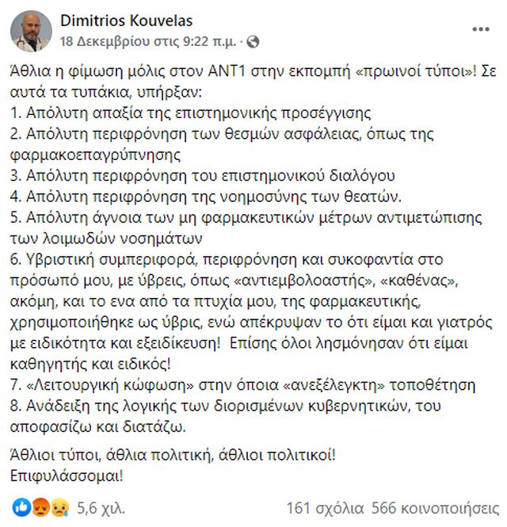Click the globe public-audience icon
This screenshot has height=527, width=507.
coord(253,41)
